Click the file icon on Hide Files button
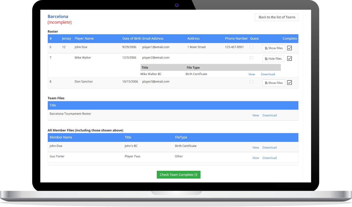Image resolution: width=352 pixels, height=207 pixels. (x=266, y=59)
